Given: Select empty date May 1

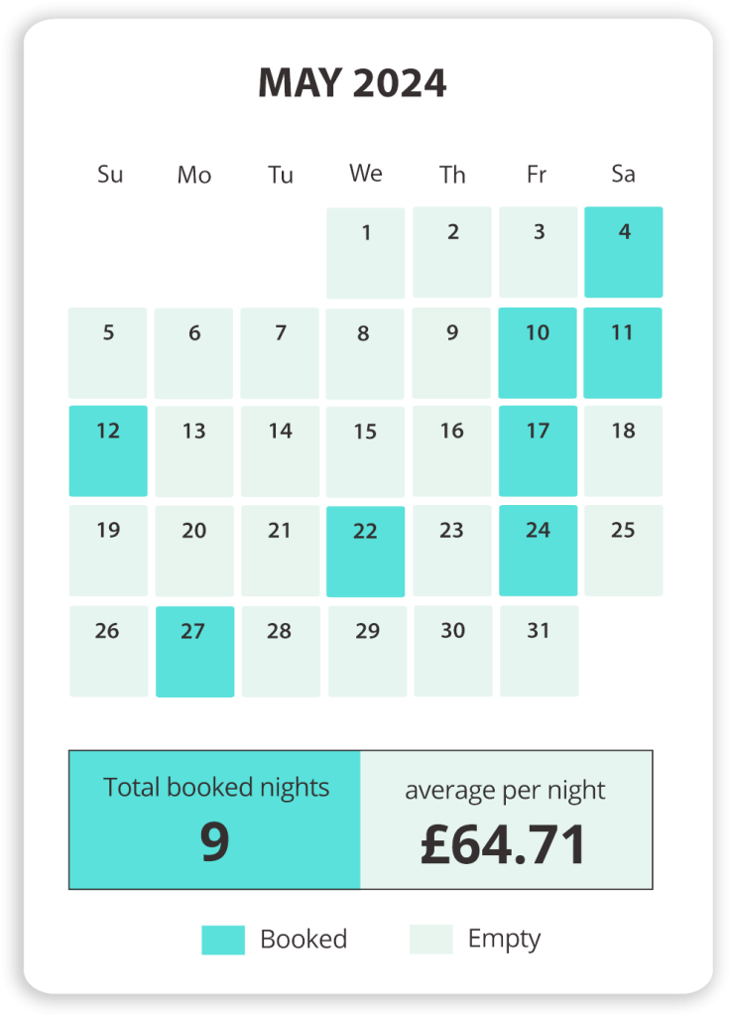Looking at the screenshot, I should coord(365,252).
